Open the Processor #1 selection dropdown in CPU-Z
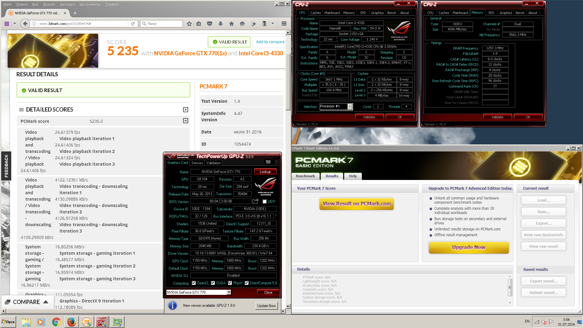Image resolution: width=583 pixels, height=328 pixels. point(350,106)
